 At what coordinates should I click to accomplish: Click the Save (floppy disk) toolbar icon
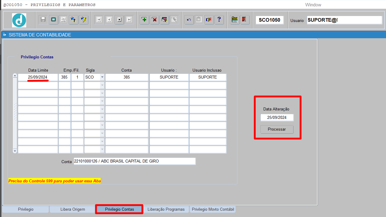[43, 20]
